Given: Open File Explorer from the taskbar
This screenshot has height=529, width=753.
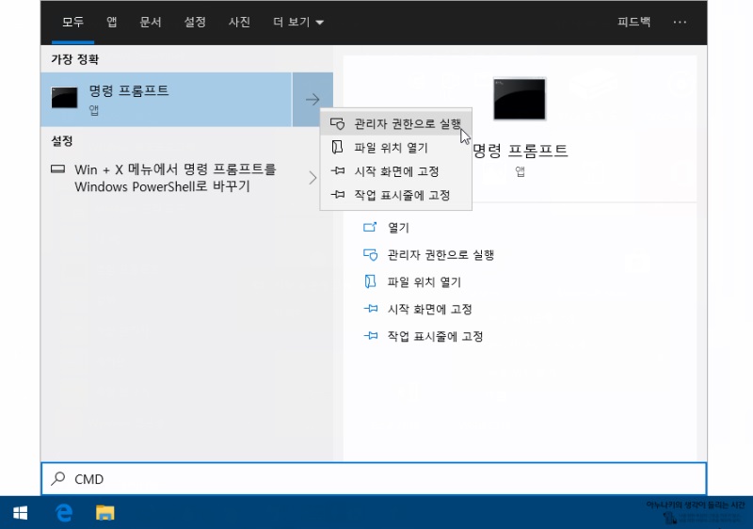Looking at the screenshot, I should [105, 513].
